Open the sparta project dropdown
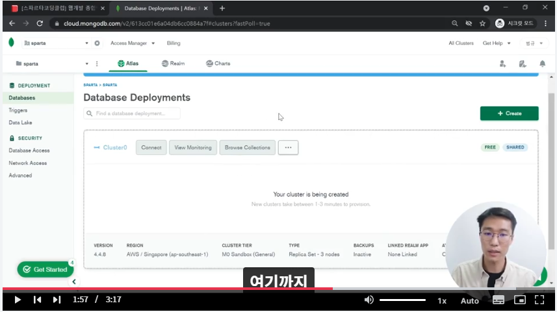The height and width of the screenshot is (312, 557). 52,64
